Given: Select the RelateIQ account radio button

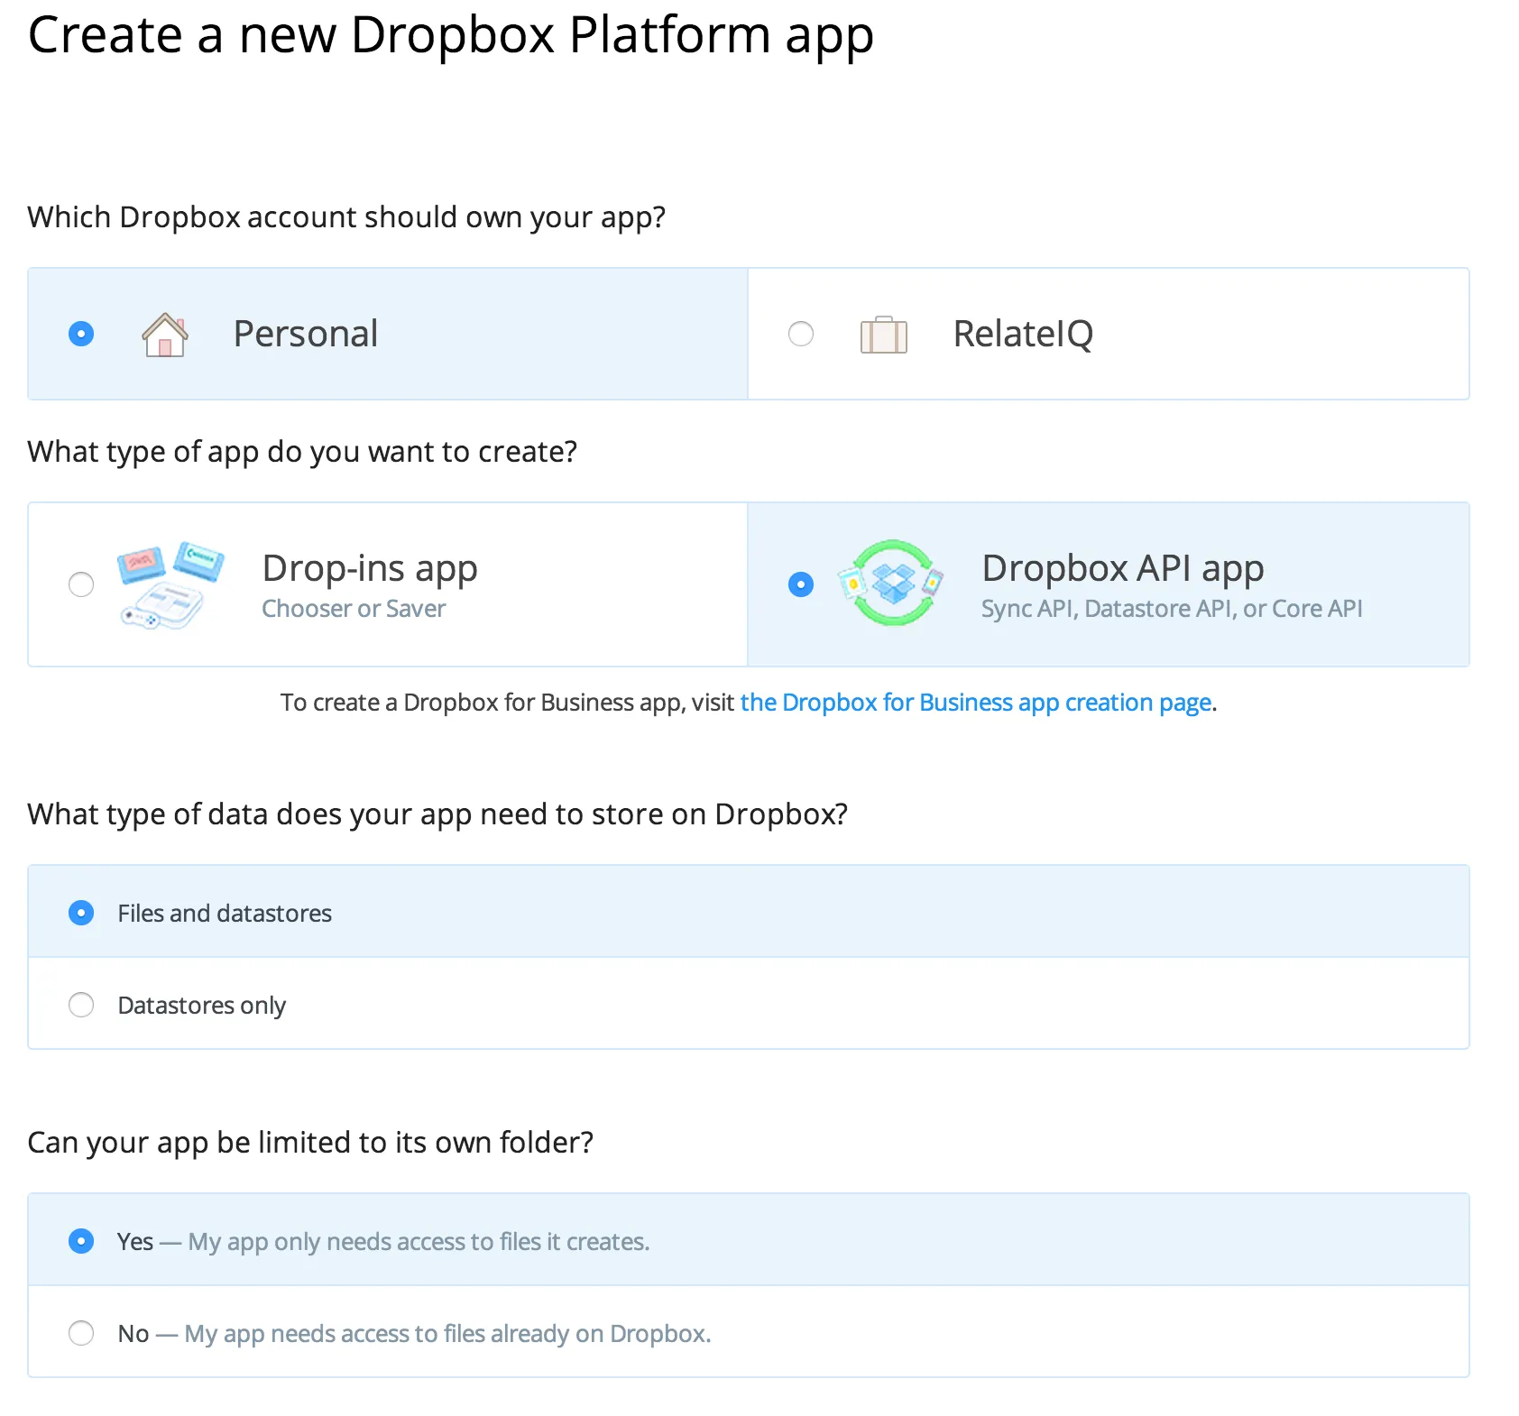Looking at the screenshot, I should 800,334.
